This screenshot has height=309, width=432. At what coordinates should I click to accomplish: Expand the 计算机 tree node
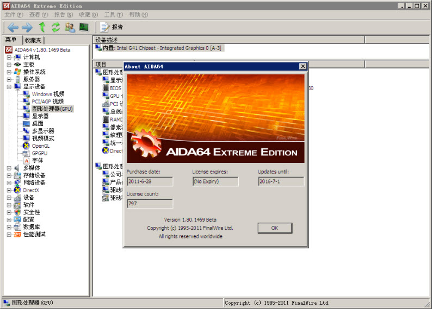click(9, 58)
